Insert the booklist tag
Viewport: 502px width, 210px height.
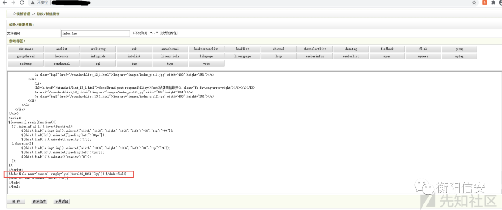(243, 49)
